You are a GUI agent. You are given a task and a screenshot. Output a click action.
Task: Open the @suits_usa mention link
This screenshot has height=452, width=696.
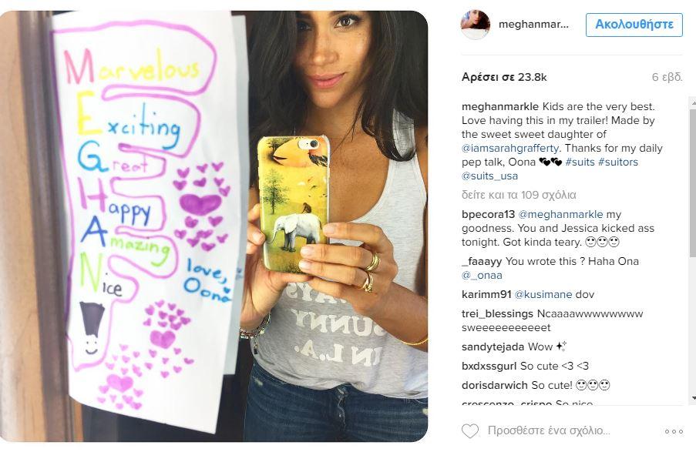click(x=489, y=176)
